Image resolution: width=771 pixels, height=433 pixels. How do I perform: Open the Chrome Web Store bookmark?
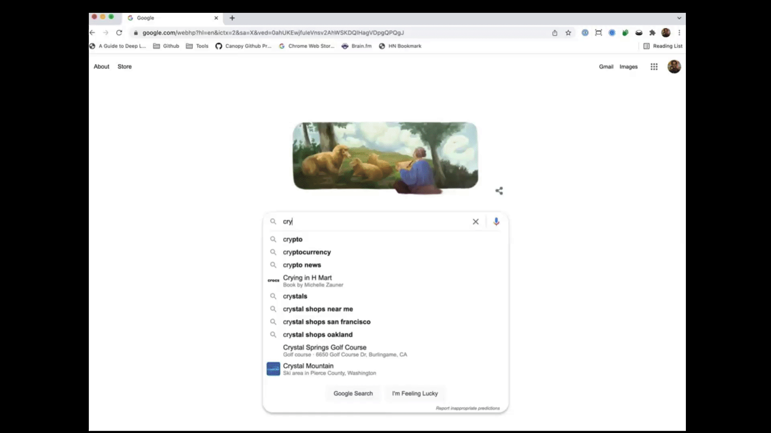(307, 46)
